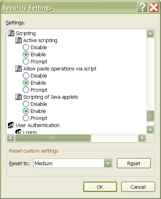
Task: Click the User Authentication category icon
Action: [11, 125]
